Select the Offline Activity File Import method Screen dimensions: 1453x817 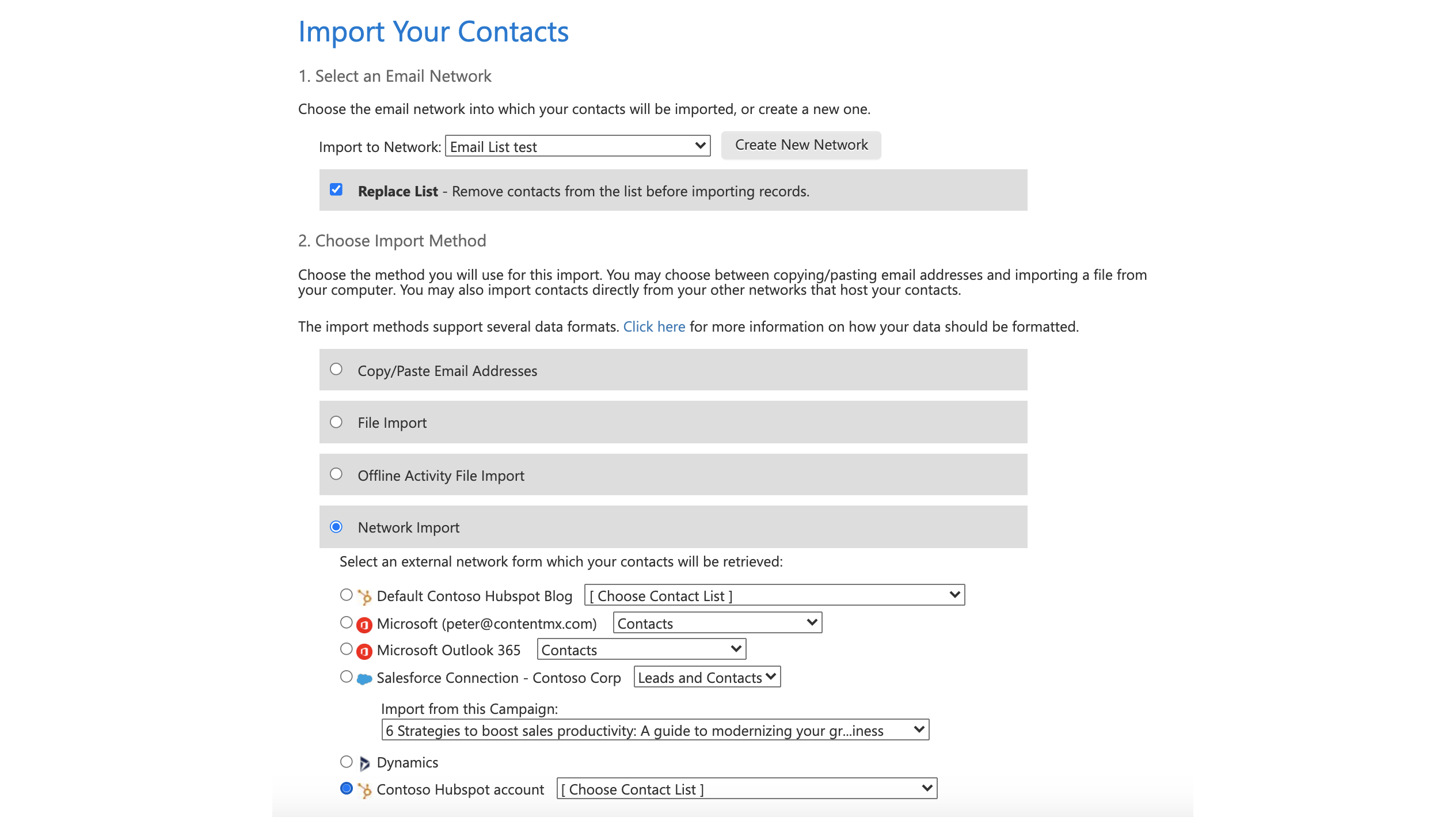(336, 474)
